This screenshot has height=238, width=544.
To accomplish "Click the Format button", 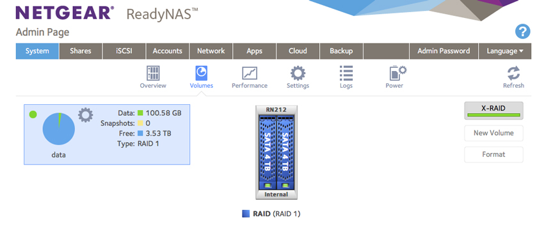I will pyautogui.click(x=493, y=154).
